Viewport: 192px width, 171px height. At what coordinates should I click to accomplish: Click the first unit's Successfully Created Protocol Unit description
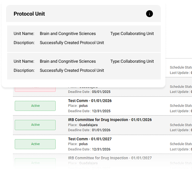(x=72, y=43)
